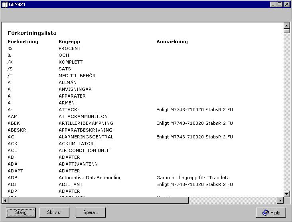Select the ADAPTIVANTENN entry

pos(78,164)
